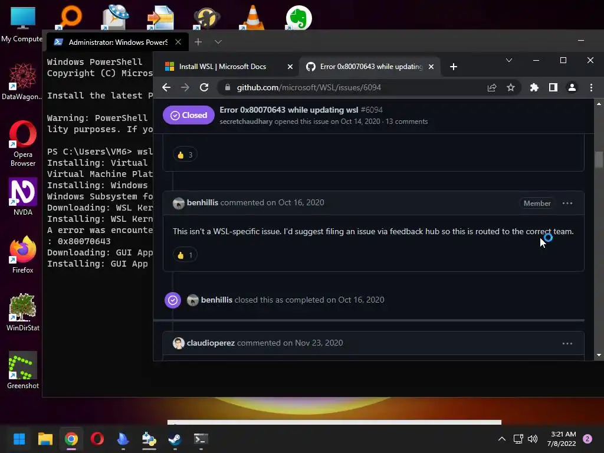Image resolution: width=604 pixels, height=453 pixels.
Task: Click the Member badge on benhillis comment
Action: coord(537,203)
